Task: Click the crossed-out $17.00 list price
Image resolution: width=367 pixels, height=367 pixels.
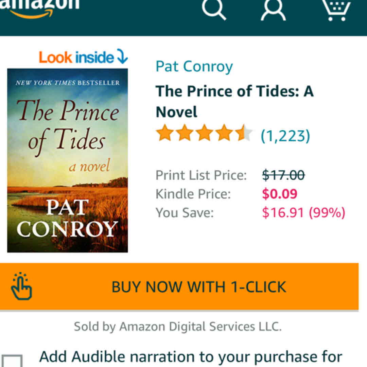Action: click(x=283, y=175)
